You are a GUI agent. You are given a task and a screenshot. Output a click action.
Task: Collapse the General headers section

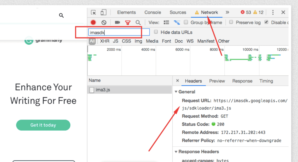pyautogui.click(x=176, y=92)
